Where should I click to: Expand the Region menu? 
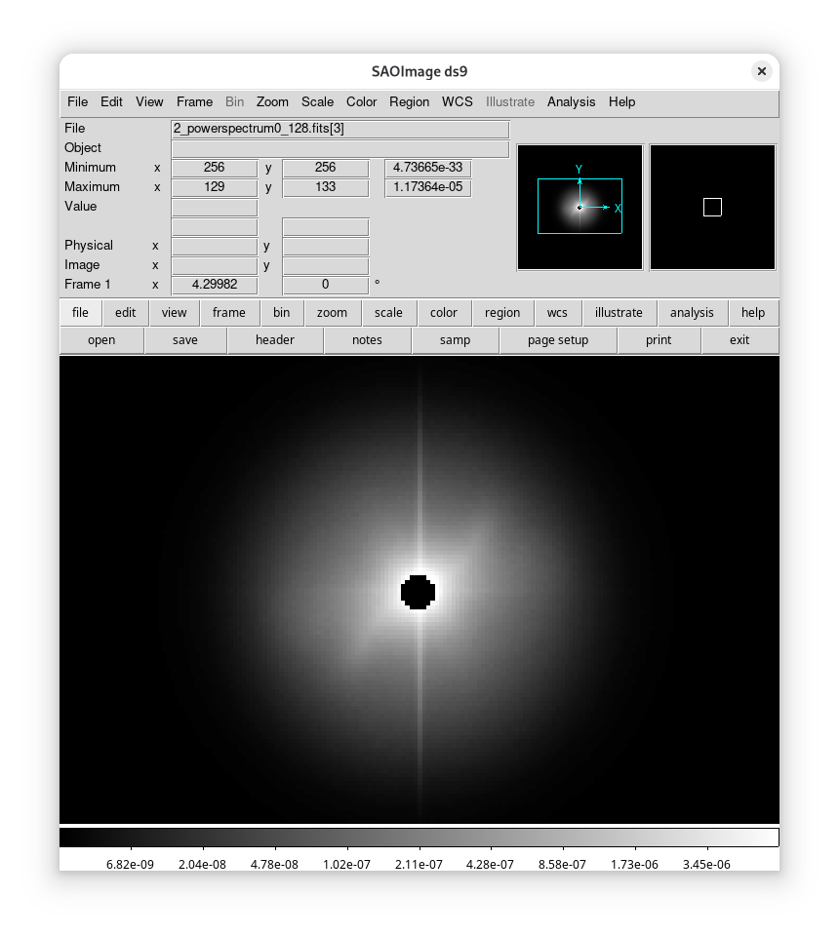point(409,101)
